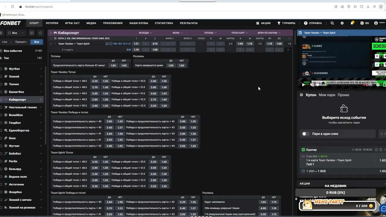
Task: Open the Тотал карт column dropdown
Action: pyautogui.click(x=240, y=33)
